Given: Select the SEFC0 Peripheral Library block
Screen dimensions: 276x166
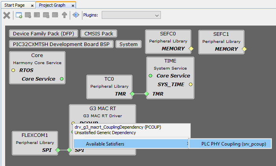Looking at the screenshot, I should coord(168,42).
